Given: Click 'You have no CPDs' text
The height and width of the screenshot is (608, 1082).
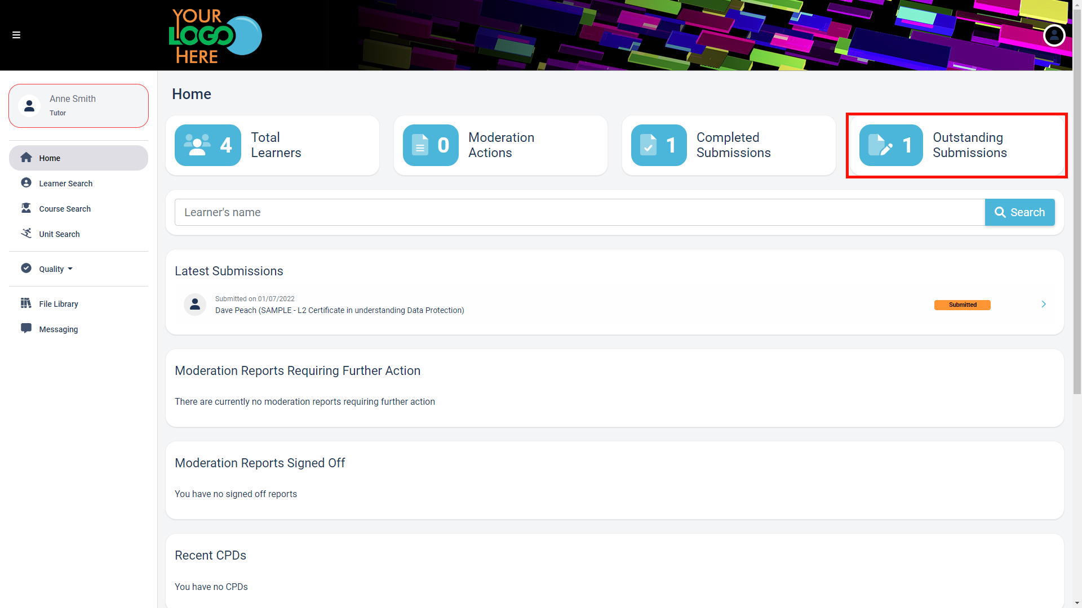Looking at the screenshot, I should click(211, 587).
